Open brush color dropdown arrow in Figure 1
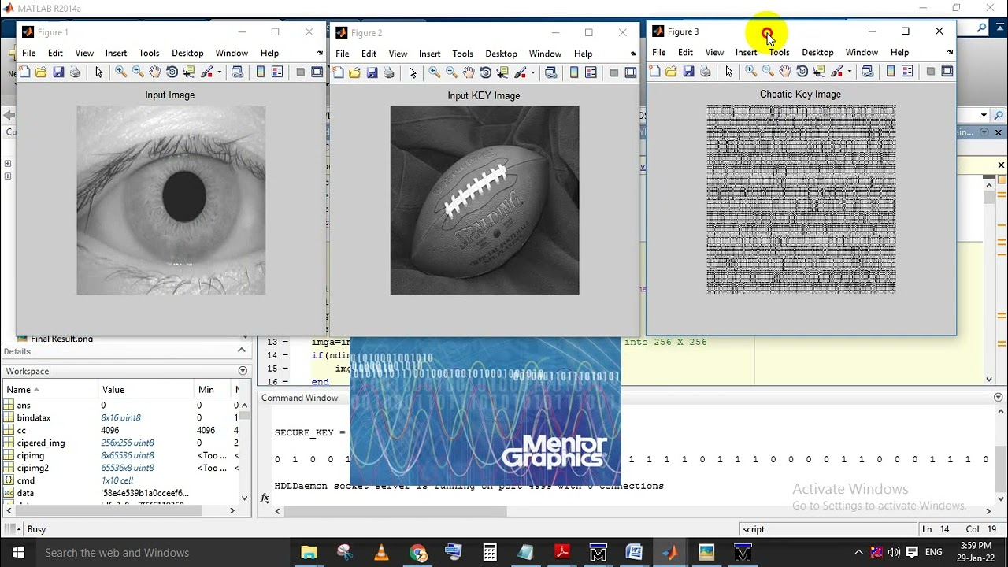The height and width of the screenshot is (567, 1008). click(x=219, y=72)
